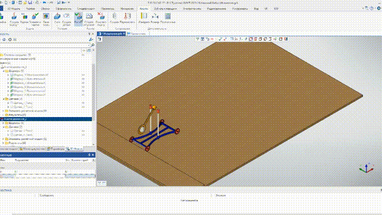Click the magnifier search icon in model panel
Screen dimensions: 382x215
coord(93,45)
